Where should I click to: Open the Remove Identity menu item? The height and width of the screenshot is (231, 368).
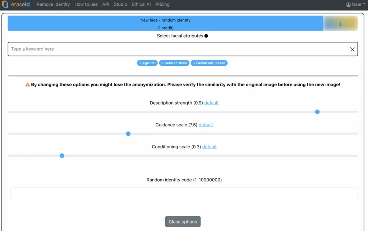coord(53,5)
